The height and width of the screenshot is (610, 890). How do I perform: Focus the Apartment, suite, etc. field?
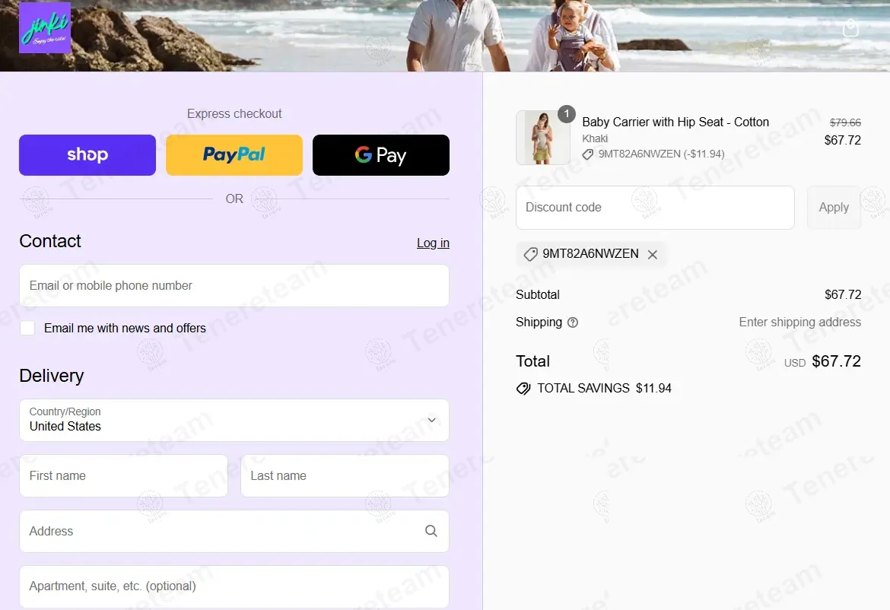pyautogui.click(x=234, y=586)
